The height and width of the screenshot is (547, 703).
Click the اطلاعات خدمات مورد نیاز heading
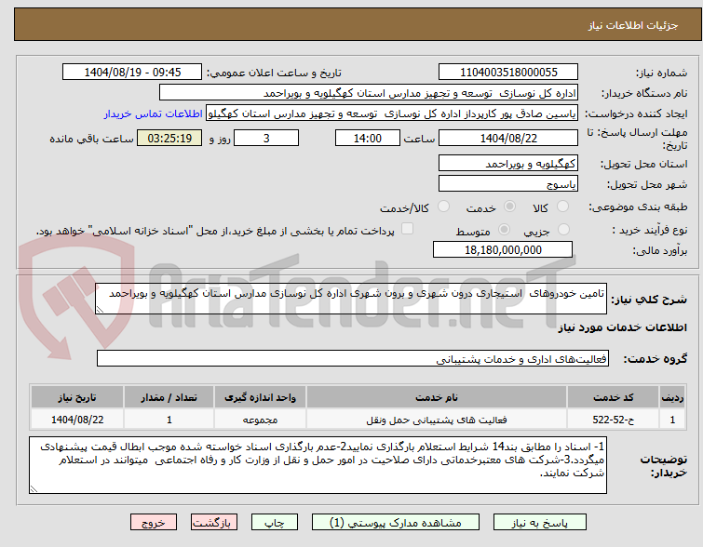point(622,327)
